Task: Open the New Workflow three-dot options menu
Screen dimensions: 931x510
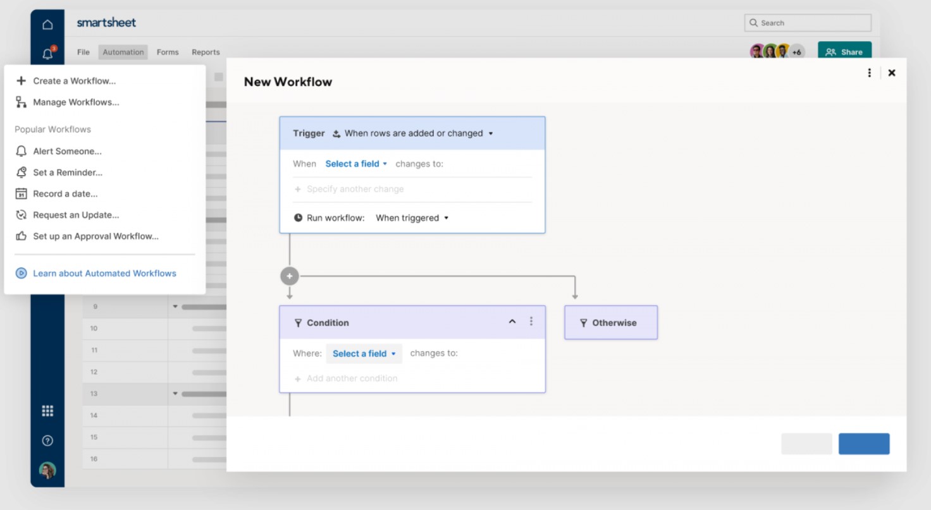Action: tap(870, 73)
